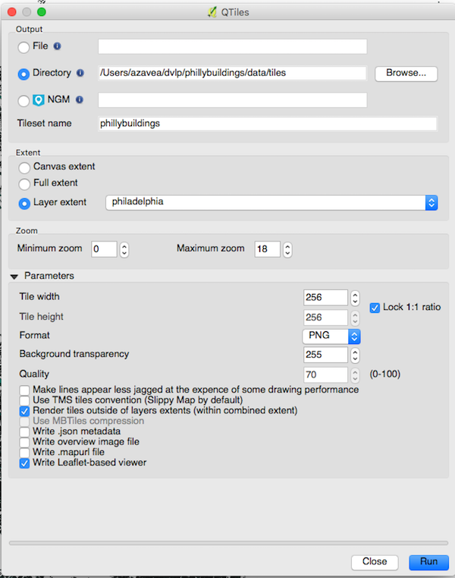This screenshot has height=578, width=455.
Task: Click the info icon next to NGM
Action: point(79,99)
